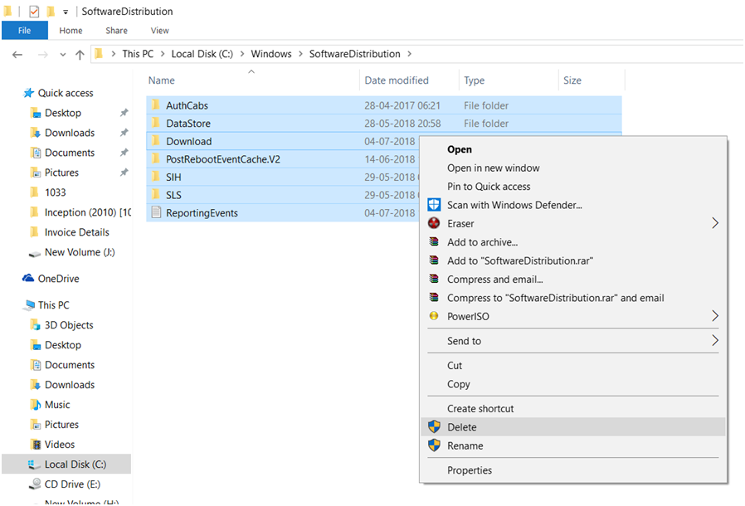
Task: Open the Share ribbon tab
Action: tap(116, 31)
